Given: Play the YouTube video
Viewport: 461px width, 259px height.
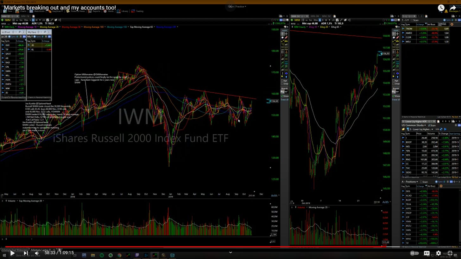Looking at the screenshot, I should (12, 253).
